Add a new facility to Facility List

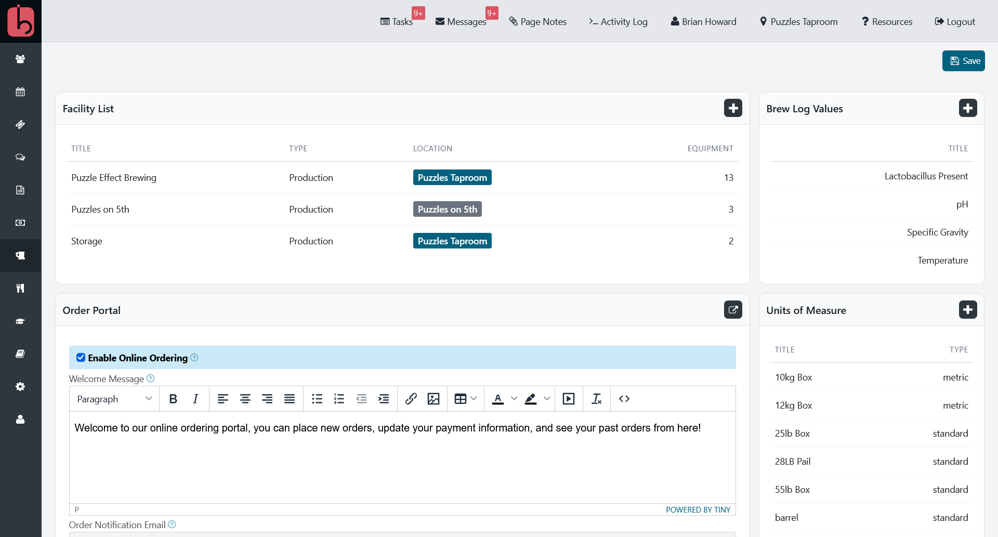pyautogui.click(x=733, y=108)
